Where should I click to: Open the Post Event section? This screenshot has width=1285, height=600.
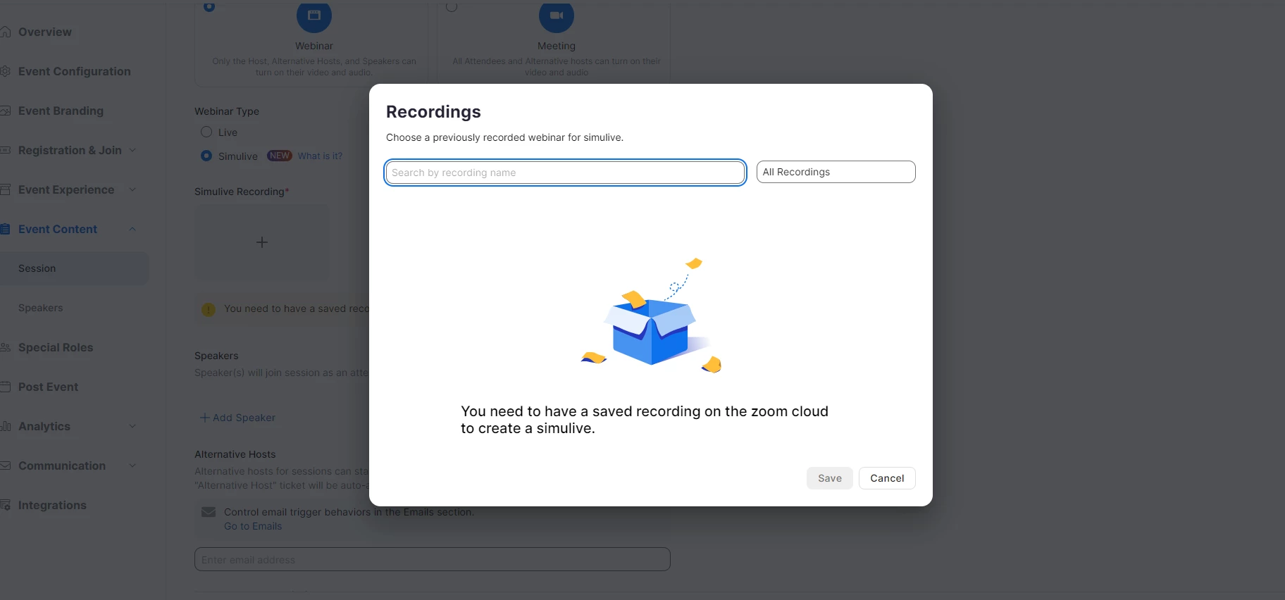[x=48, y=387]
